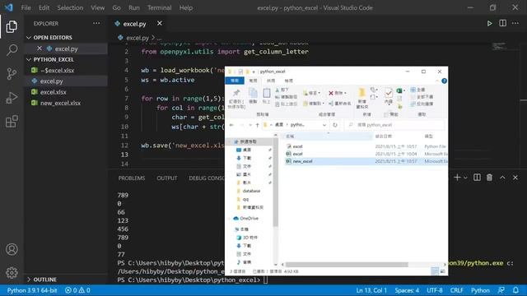This screenshot has width=527, height=296.
Task: Collapse the PYTHON_EXCEL folder section
Action: tap(29, 59)
